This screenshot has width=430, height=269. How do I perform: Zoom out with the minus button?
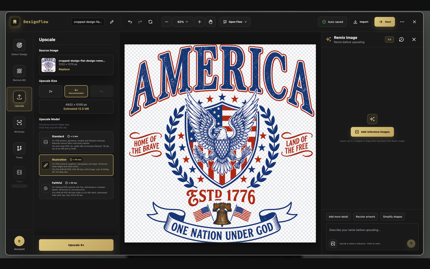tap(167, 22)
